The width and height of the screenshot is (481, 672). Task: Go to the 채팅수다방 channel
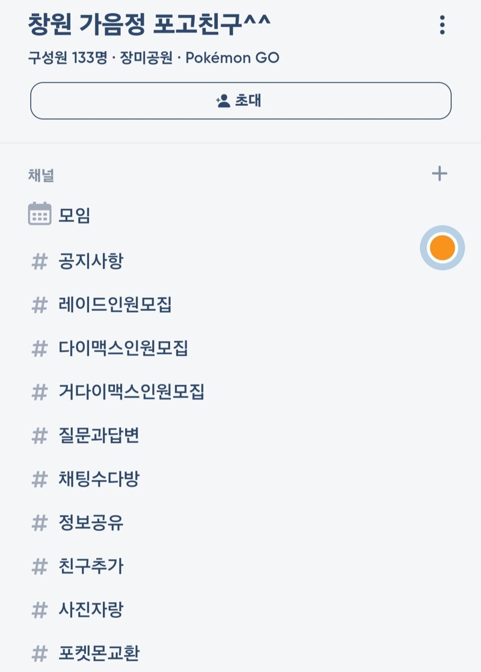point(99,479)
